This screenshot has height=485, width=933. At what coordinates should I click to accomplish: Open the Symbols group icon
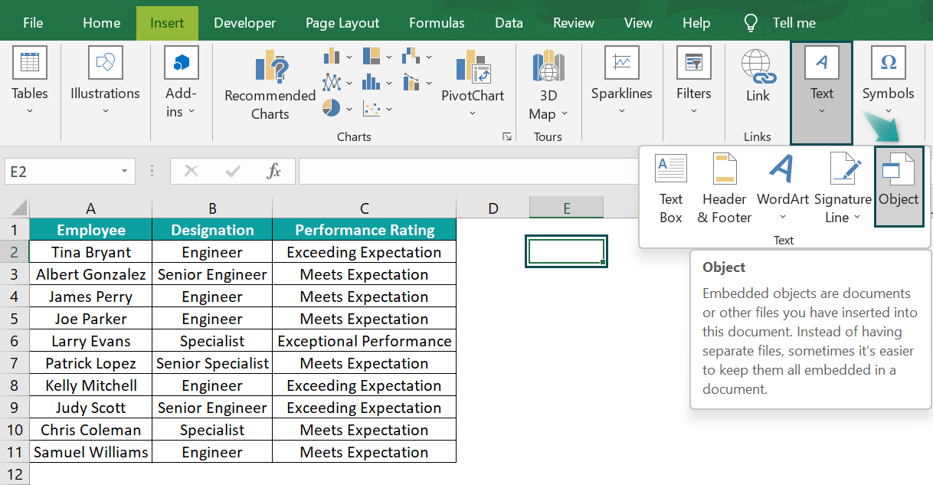pyautogui.click(x=888, y=63)
